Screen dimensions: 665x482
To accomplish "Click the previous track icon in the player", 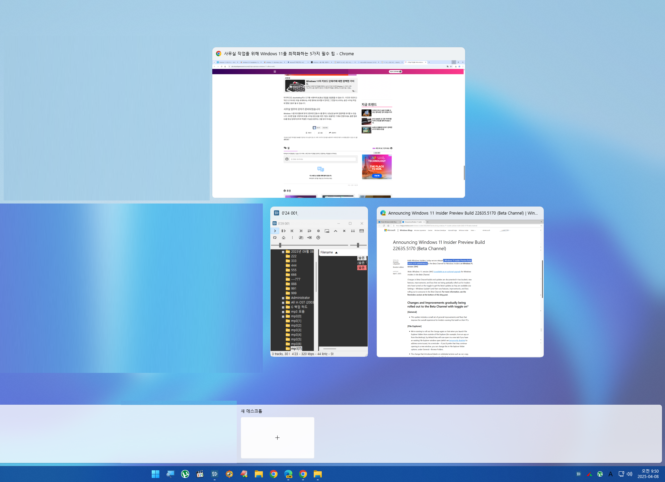I will (292, 231).
